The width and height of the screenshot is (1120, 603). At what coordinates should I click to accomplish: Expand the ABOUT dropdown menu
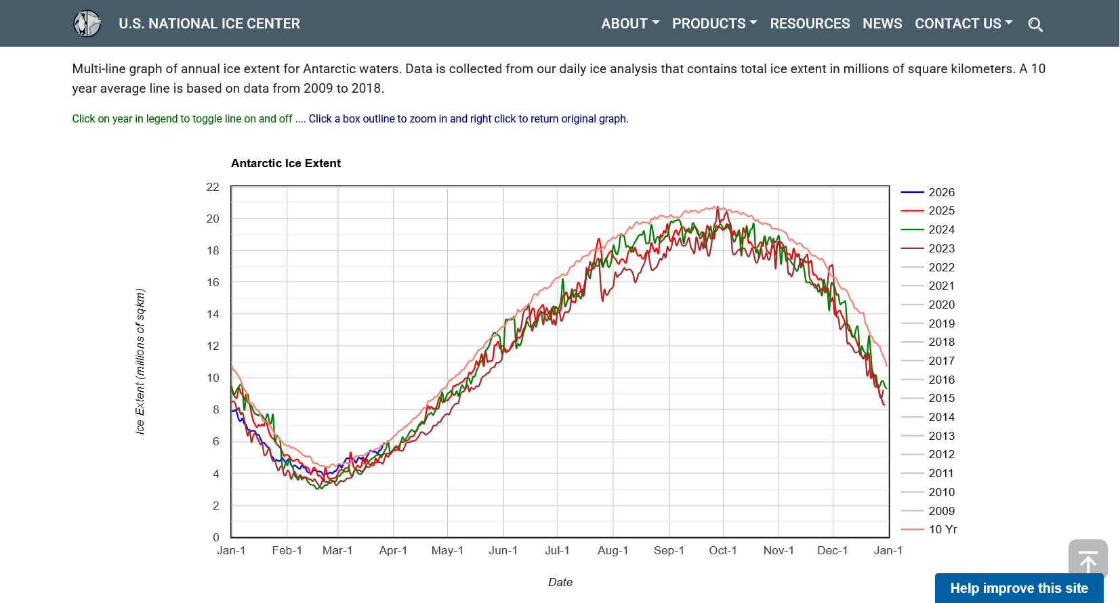tap(630, 24)
